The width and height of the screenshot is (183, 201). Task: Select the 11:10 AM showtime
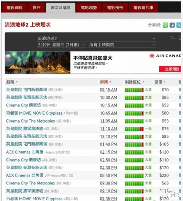[108, 129]
